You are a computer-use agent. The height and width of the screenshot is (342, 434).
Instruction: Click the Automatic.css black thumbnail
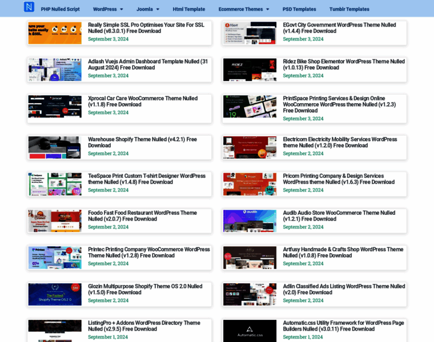tap(250, 331)
